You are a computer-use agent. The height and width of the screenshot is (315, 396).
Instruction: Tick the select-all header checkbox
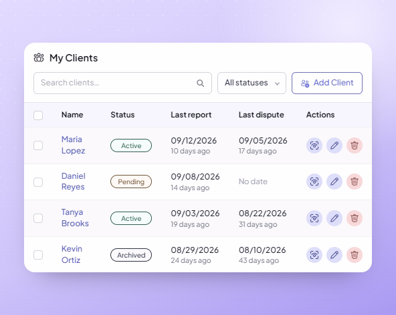pos(38,115)
